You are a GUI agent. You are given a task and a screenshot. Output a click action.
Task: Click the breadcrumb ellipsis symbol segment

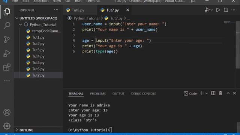(128, 18)
